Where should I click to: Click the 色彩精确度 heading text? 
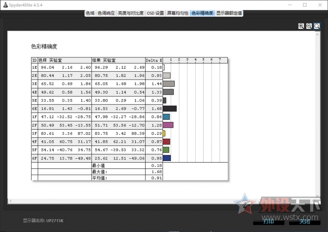(44, 46)
